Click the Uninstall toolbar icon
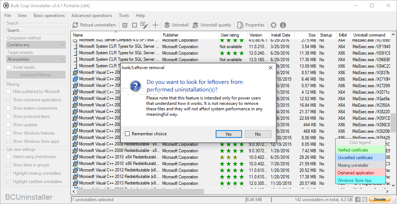397x204 pixels. tap(167, 25)
